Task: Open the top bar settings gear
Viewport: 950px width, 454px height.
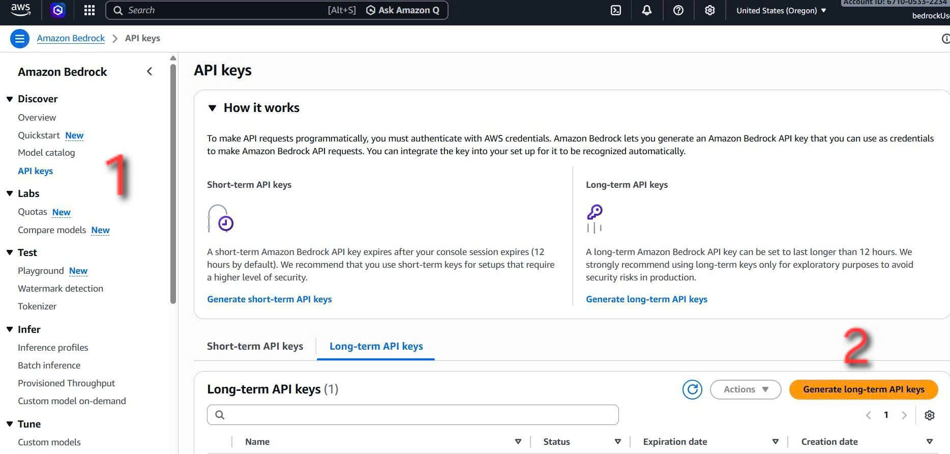Action: [x=709, y=10]
